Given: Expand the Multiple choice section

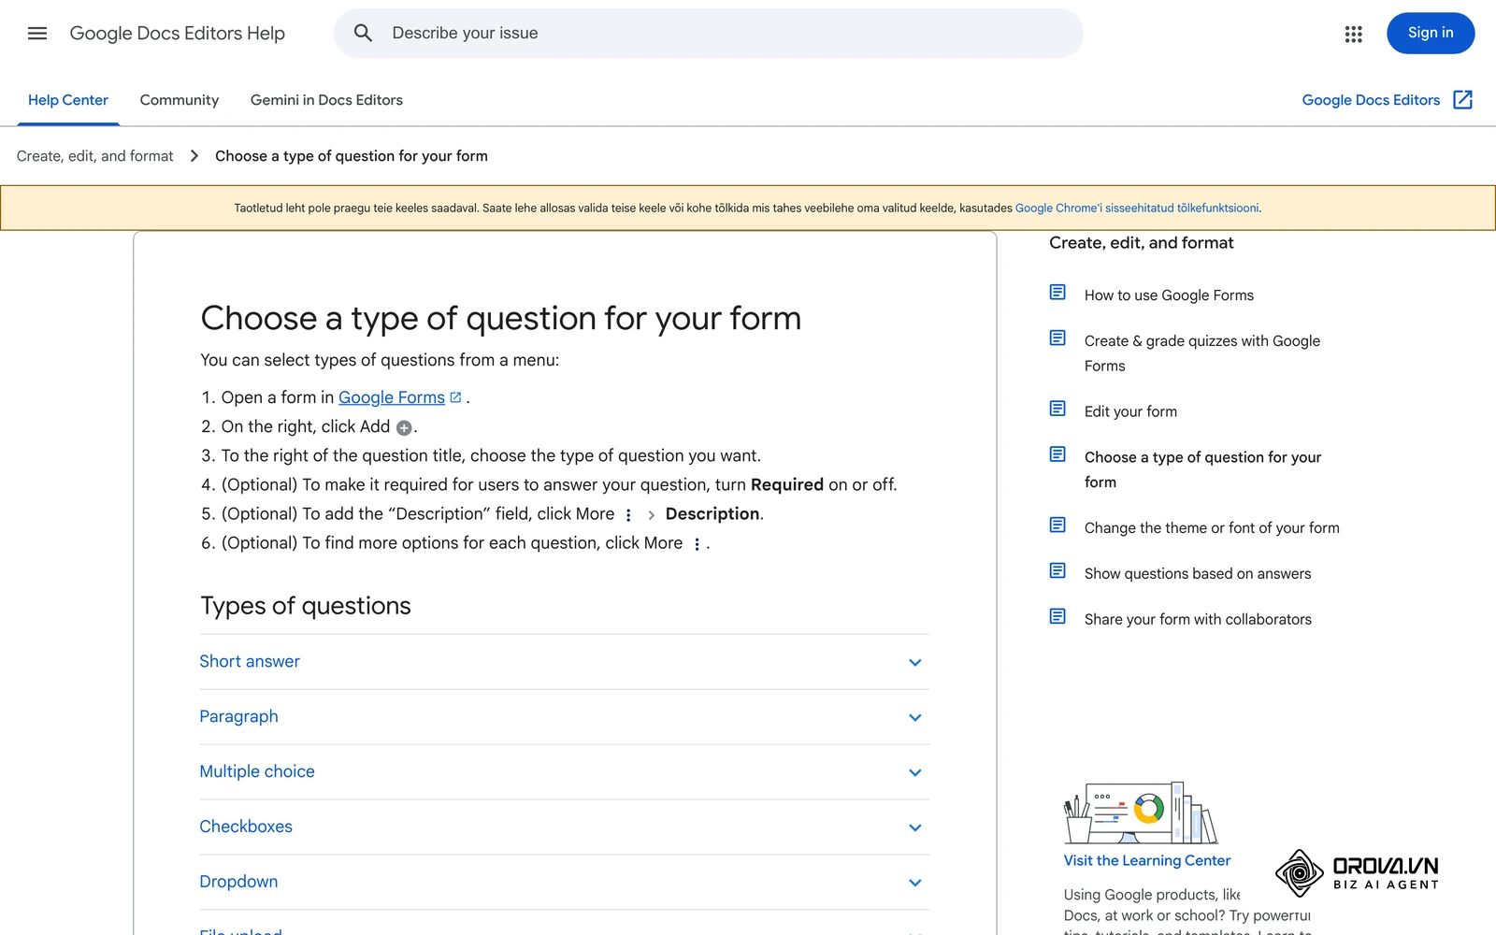Looking at the screenshot, I should [564, 772].
